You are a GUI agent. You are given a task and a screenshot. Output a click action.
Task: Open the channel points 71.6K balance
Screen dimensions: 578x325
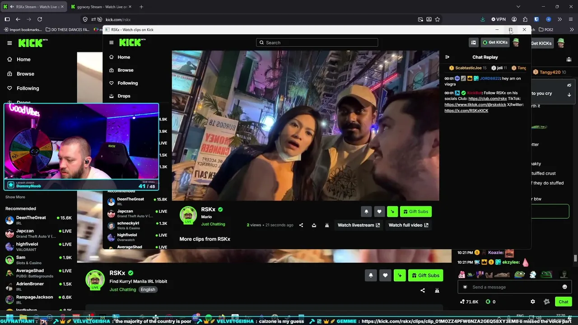469,302
